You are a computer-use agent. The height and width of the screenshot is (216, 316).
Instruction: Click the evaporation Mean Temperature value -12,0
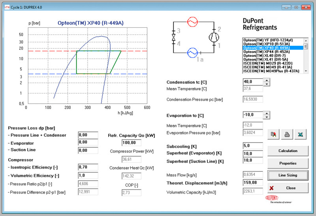click(x=253, y=125)
